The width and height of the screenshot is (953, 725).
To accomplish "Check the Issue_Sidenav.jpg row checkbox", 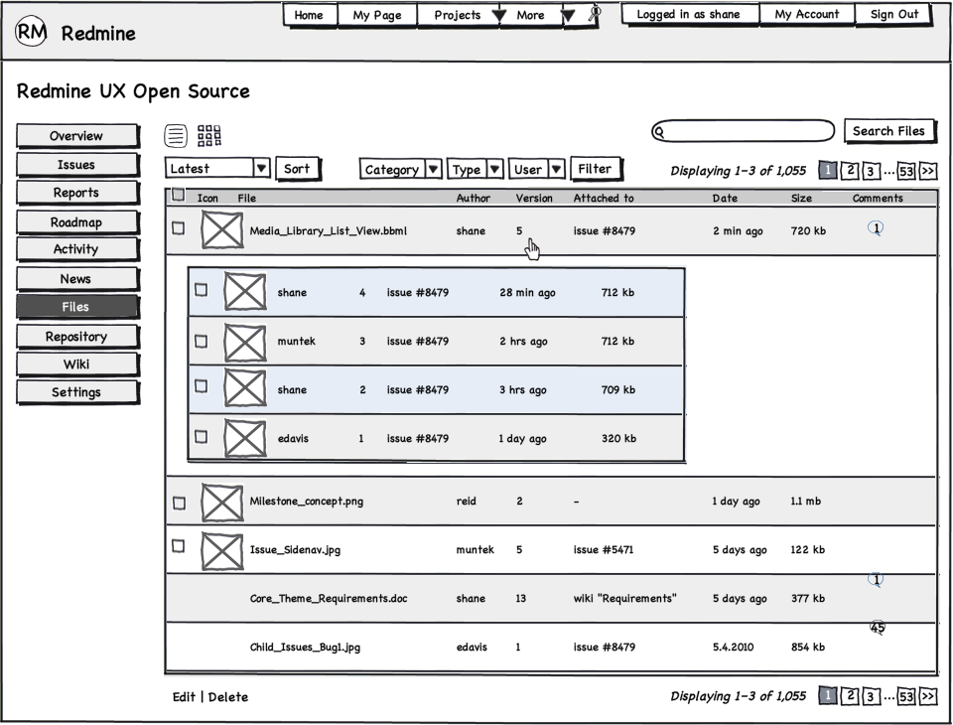I will coord(178,546).
